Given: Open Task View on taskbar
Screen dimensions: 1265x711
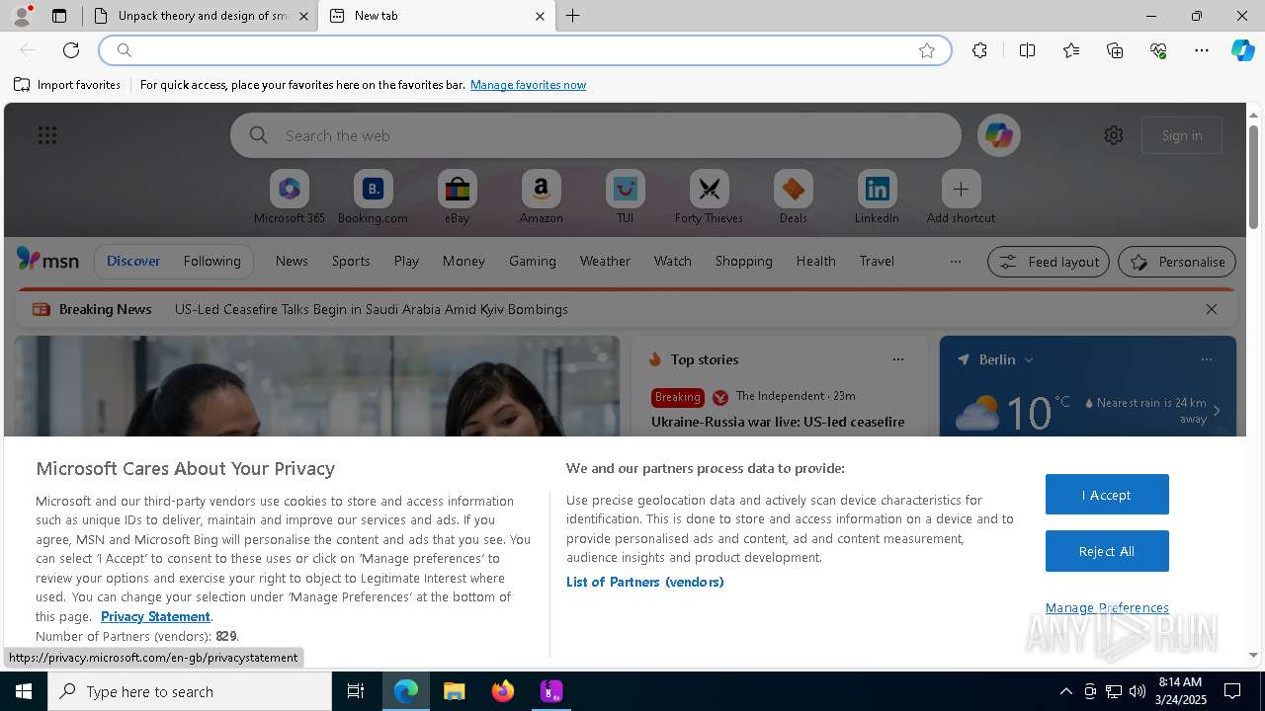Looking at the screenshot, I should pos(356,691).
